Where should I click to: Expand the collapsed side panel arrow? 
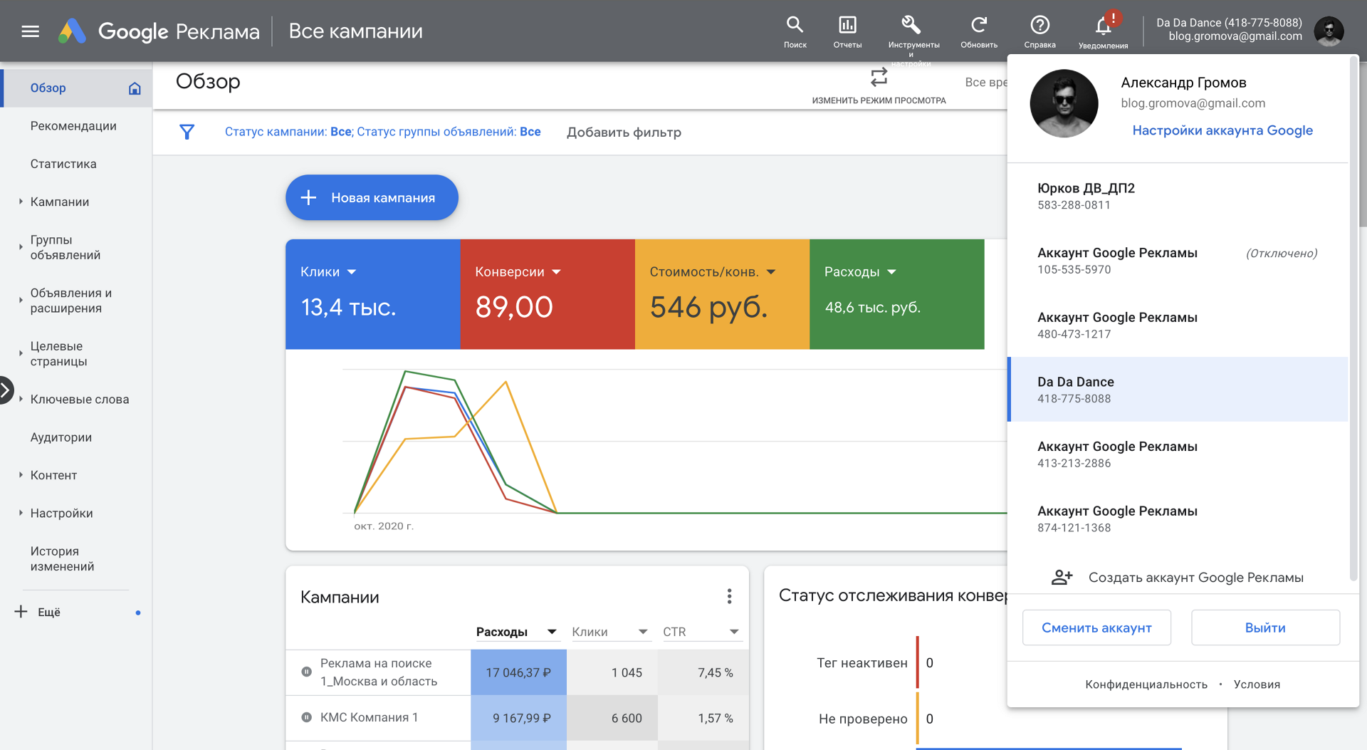[6, 390]
